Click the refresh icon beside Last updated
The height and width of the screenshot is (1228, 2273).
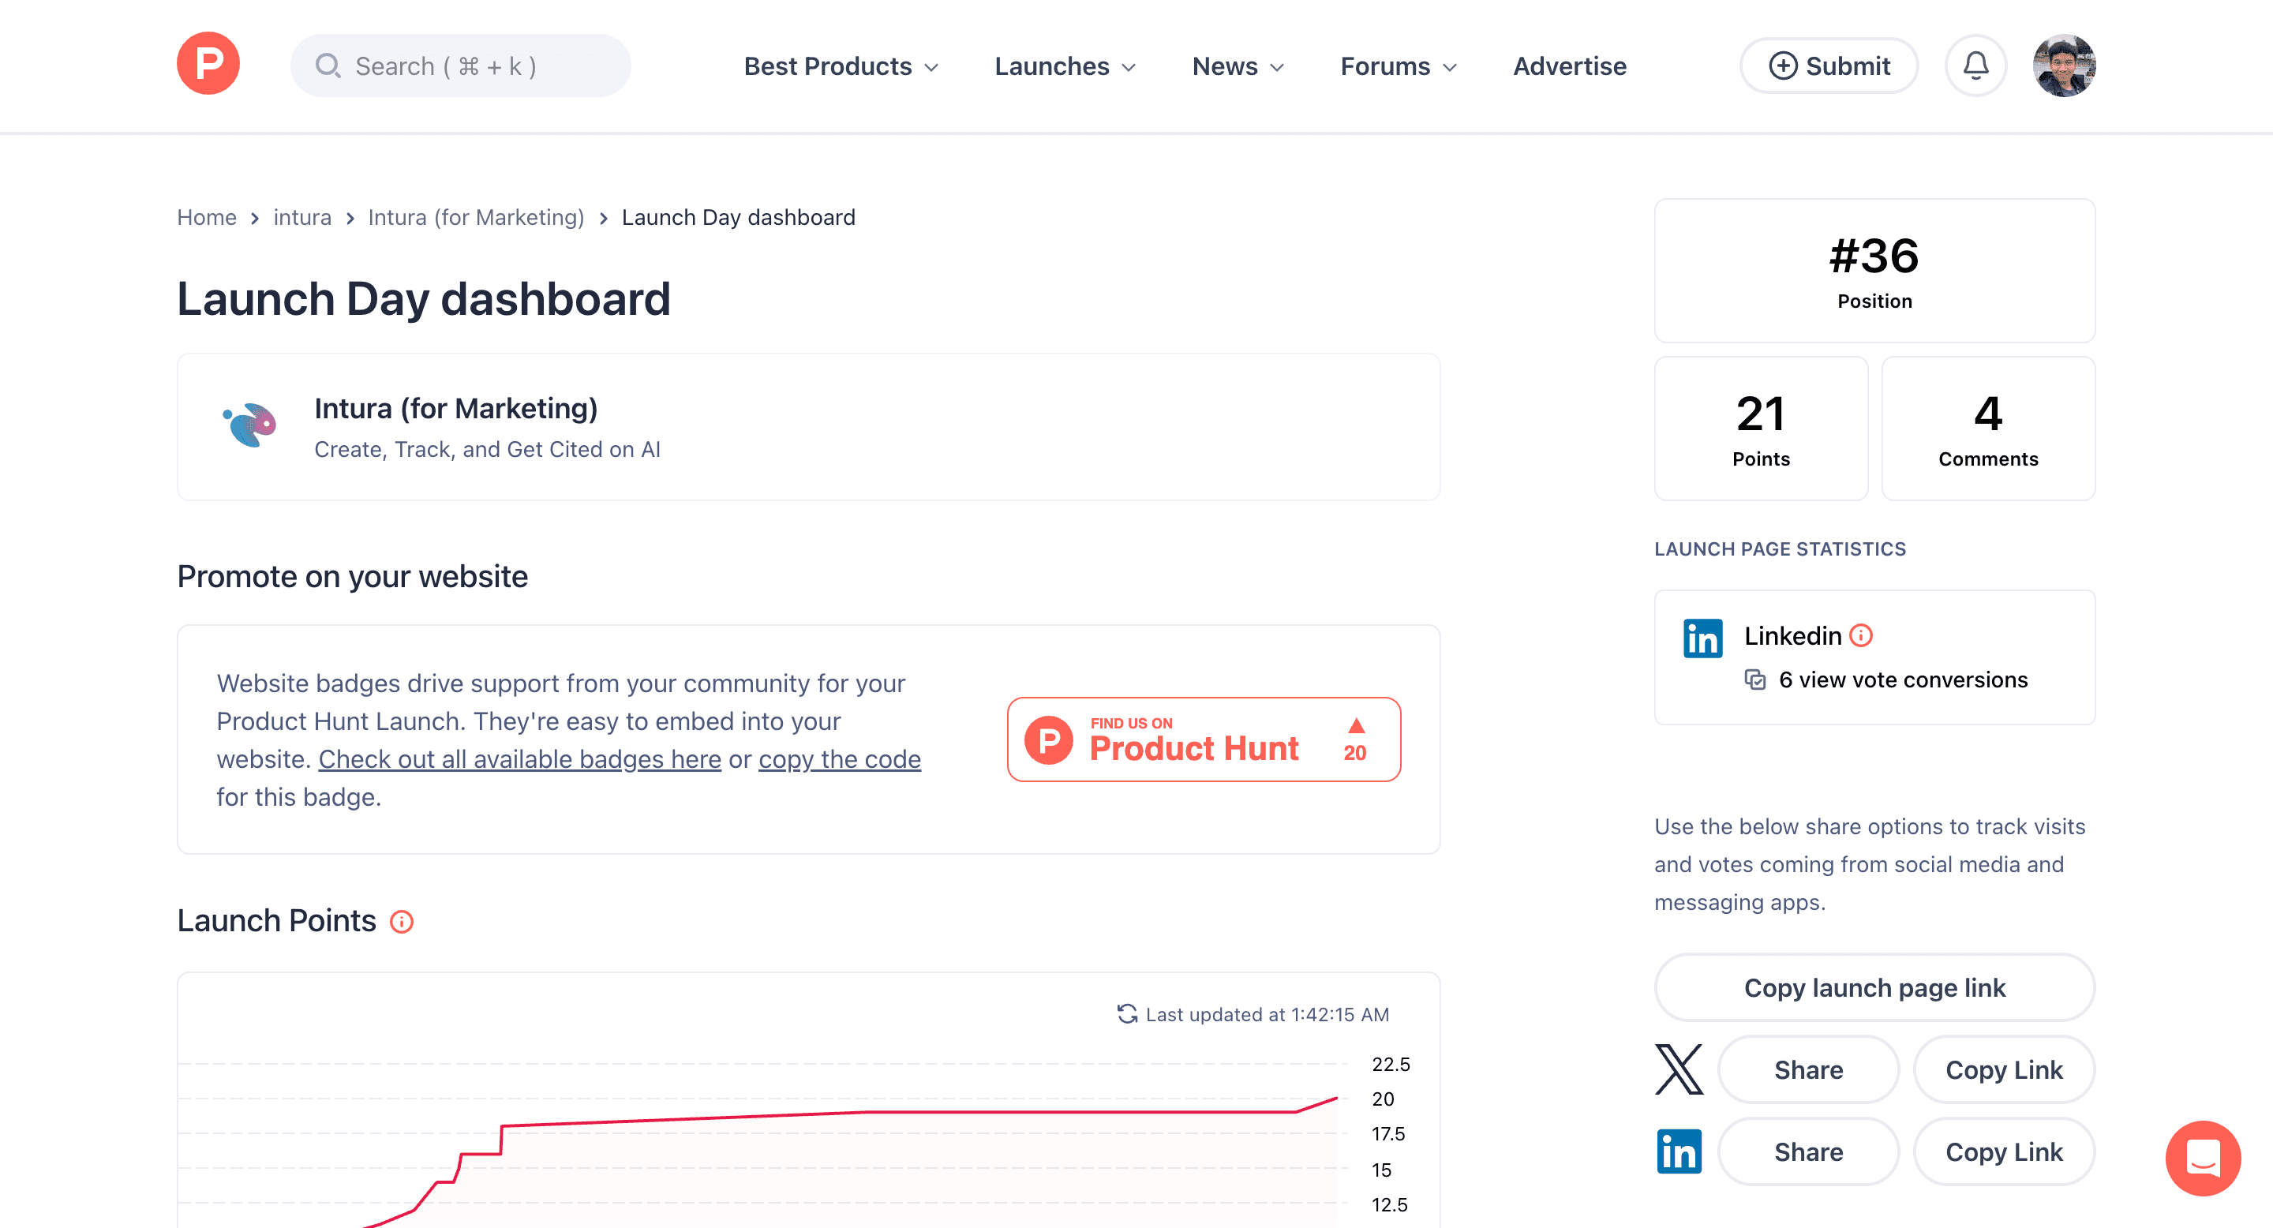(1127, 1013)
